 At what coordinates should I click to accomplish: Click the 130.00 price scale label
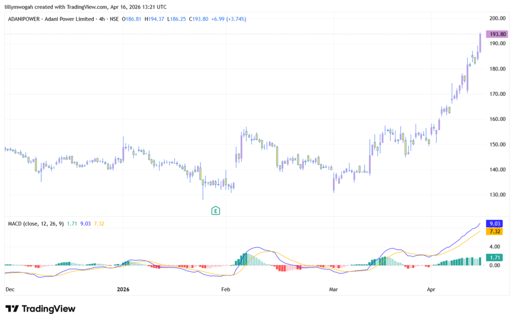(x=496, y=195)
